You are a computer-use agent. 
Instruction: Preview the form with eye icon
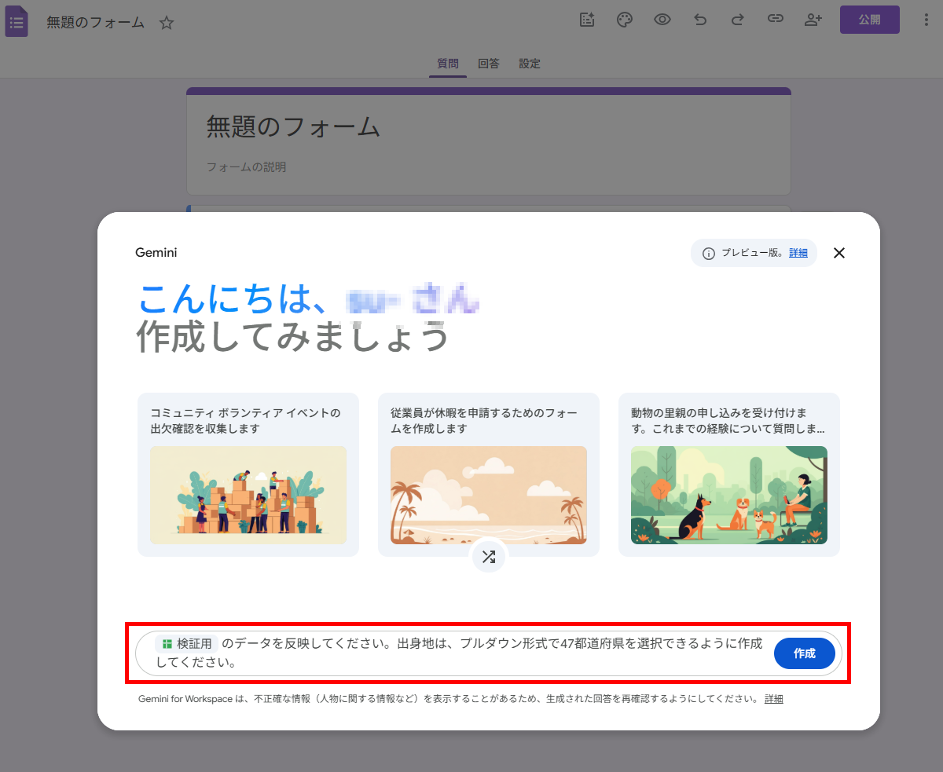coord(662,20)
